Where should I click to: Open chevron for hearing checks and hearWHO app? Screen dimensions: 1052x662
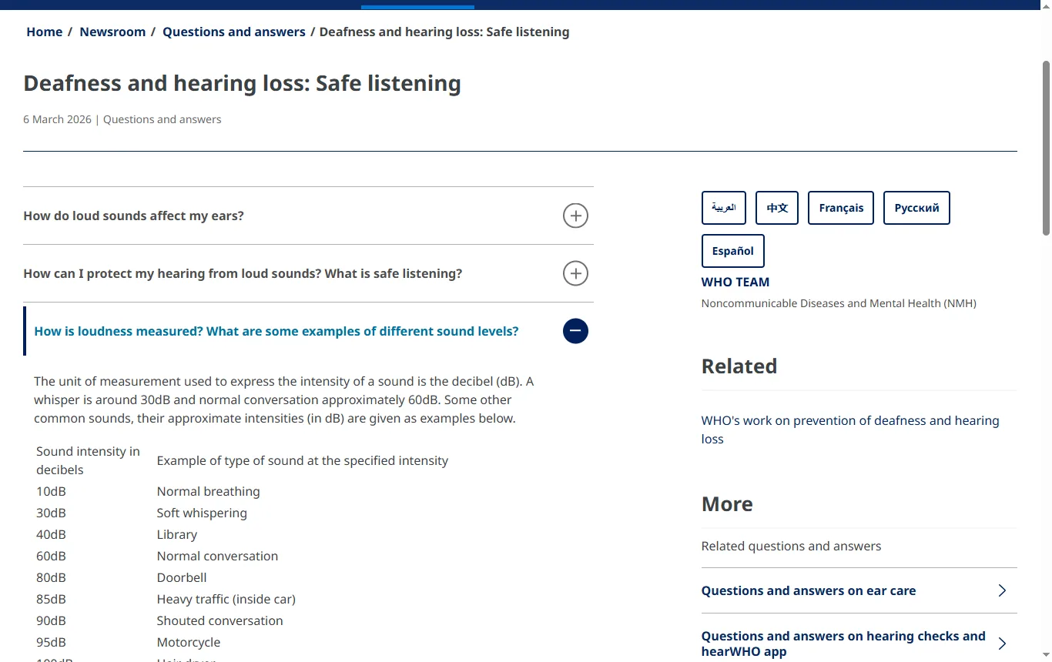(x=1002, y=644)
